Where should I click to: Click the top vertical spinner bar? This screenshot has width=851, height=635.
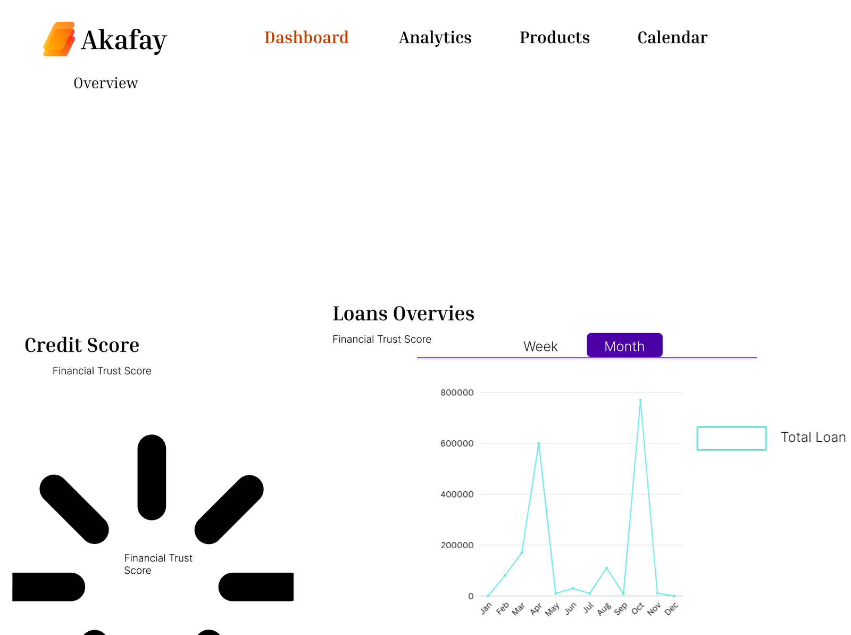(152, 477)
